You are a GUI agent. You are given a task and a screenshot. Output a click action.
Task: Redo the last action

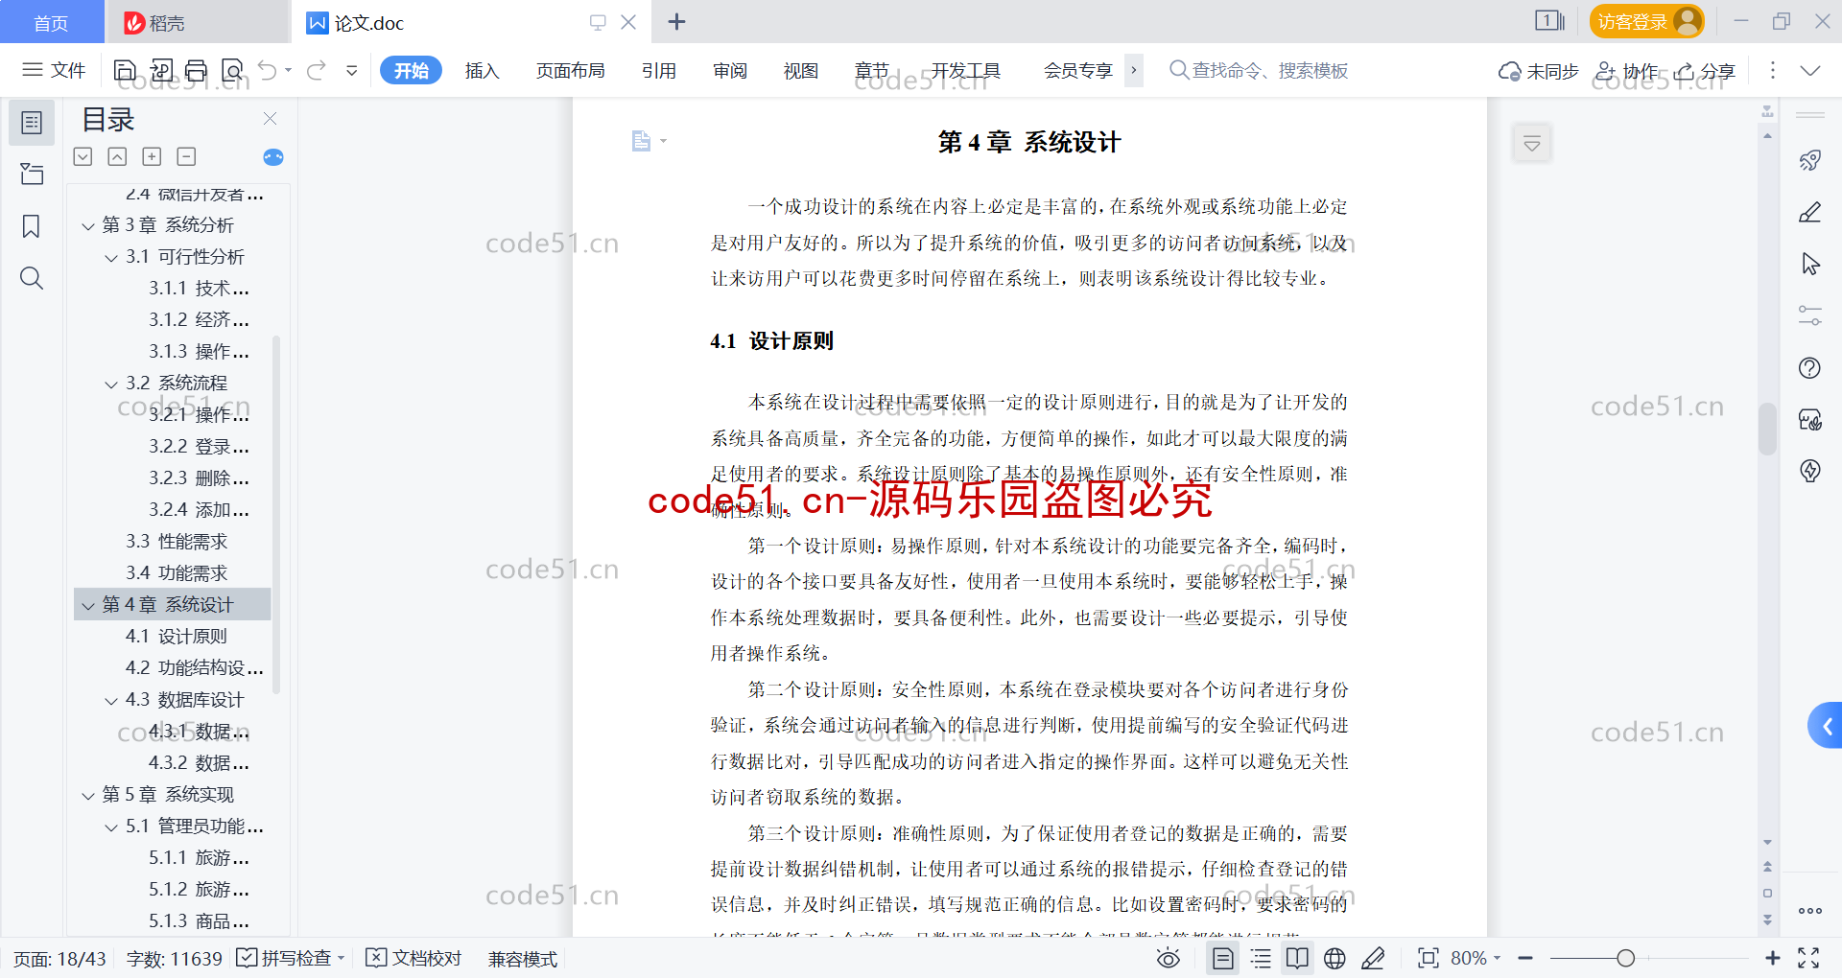[x=316, y=70]
